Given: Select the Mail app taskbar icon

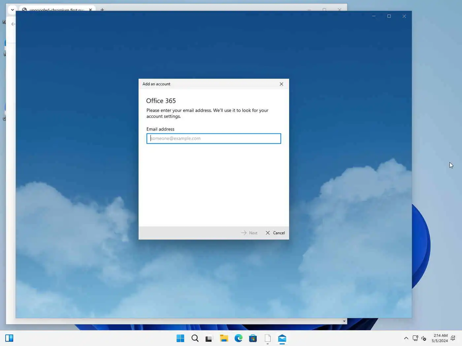Looking at the screenshot, I should 282,338.
